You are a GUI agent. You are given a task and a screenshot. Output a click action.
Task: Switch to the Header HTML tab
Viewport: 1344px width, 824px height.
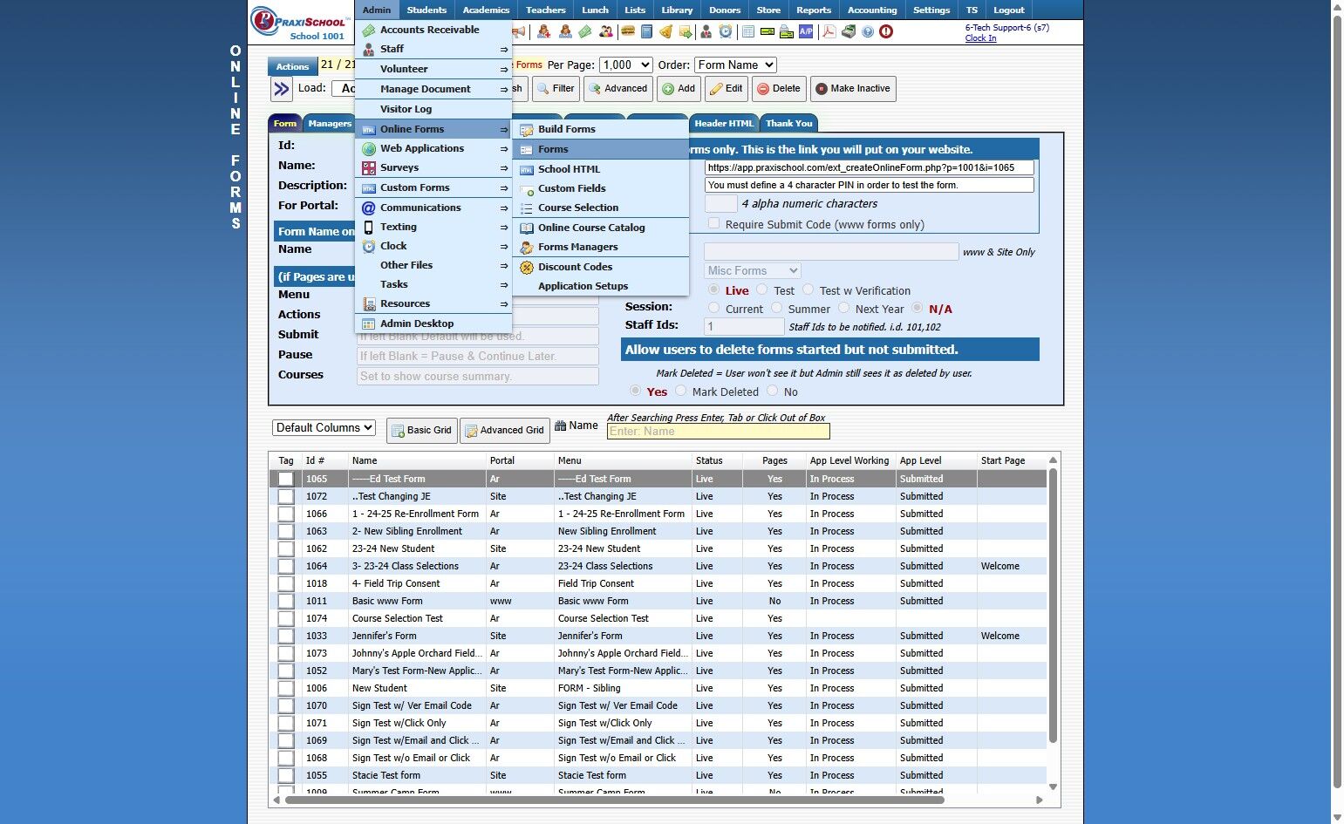723,123
